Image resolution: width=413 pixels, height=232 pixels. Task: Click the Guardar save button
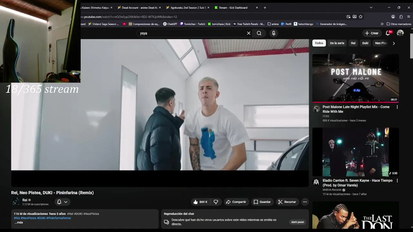[262, 202]
